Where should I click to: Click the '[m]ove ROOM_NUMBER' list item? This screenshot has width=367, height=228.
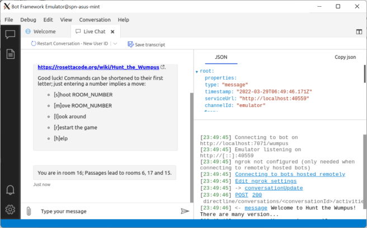click(x=83, y=105)
